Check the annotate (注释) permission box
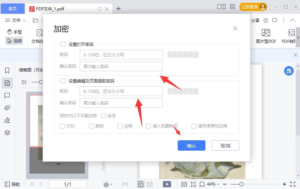 tap(120, 126)
